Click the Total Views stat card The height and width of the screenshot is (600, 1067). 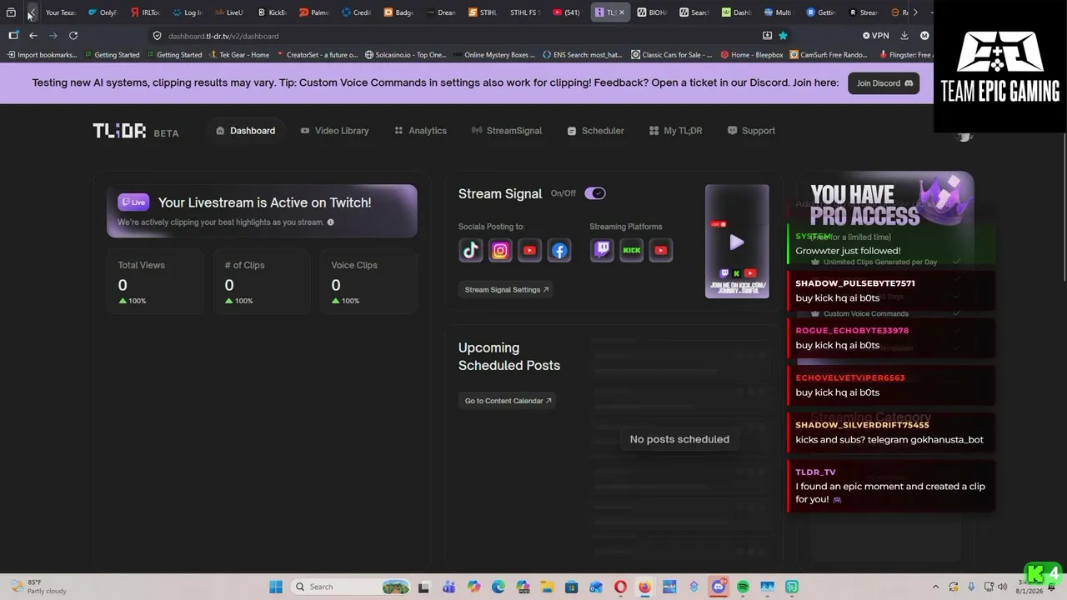(x=156, y=282)
